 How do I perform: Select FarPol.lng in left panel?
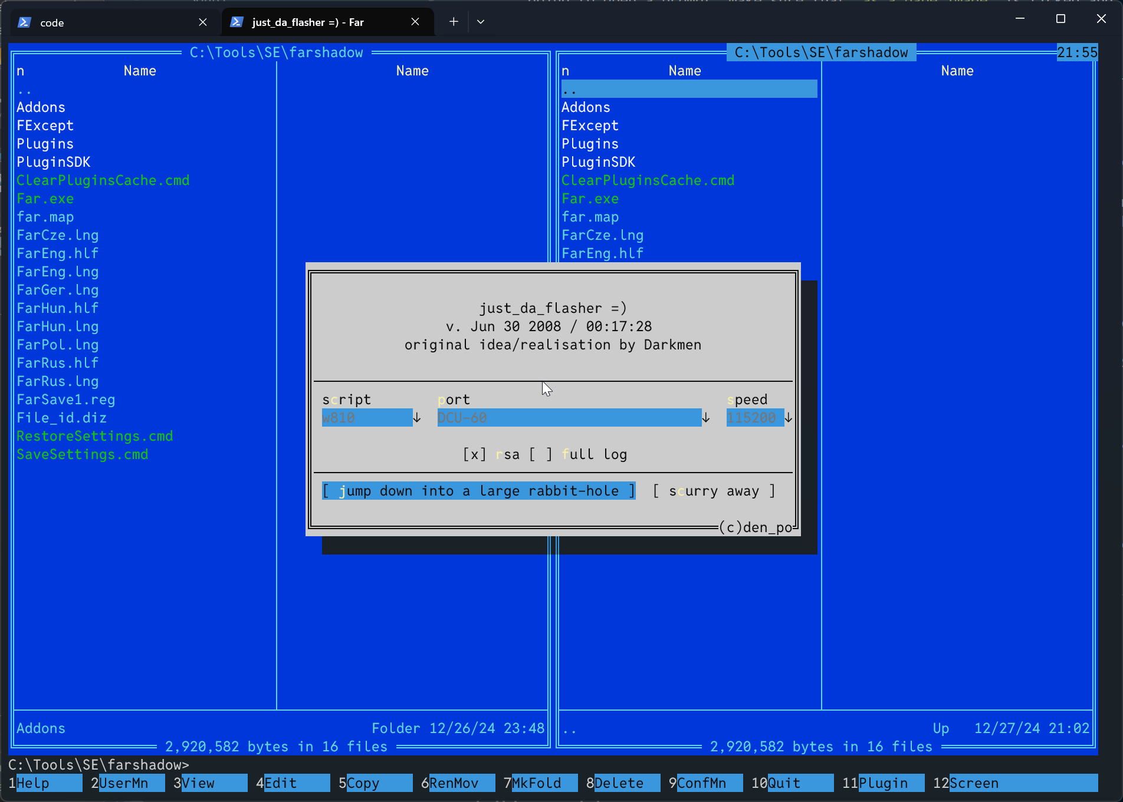(x=58, y=345)
